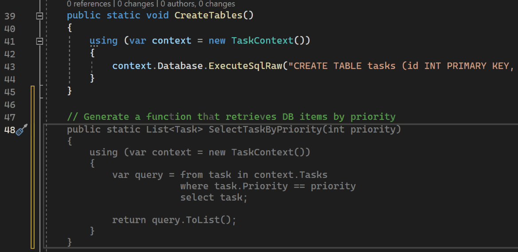
Task: Click "context.Tasks" in the suggested query
Action: click(290, 175)
